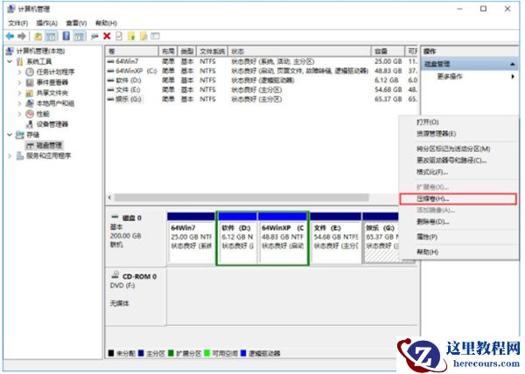Sort by the 容量 column header
This screenshot has width=525, height=374.
(x=388, y=52)
